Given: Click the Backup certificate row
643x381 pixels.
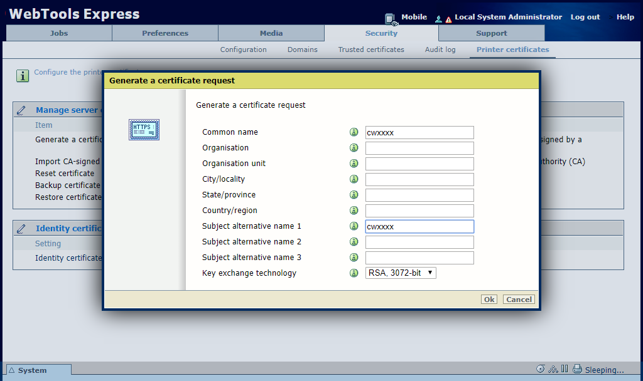Looking at the screenshot, I should 68,185.
